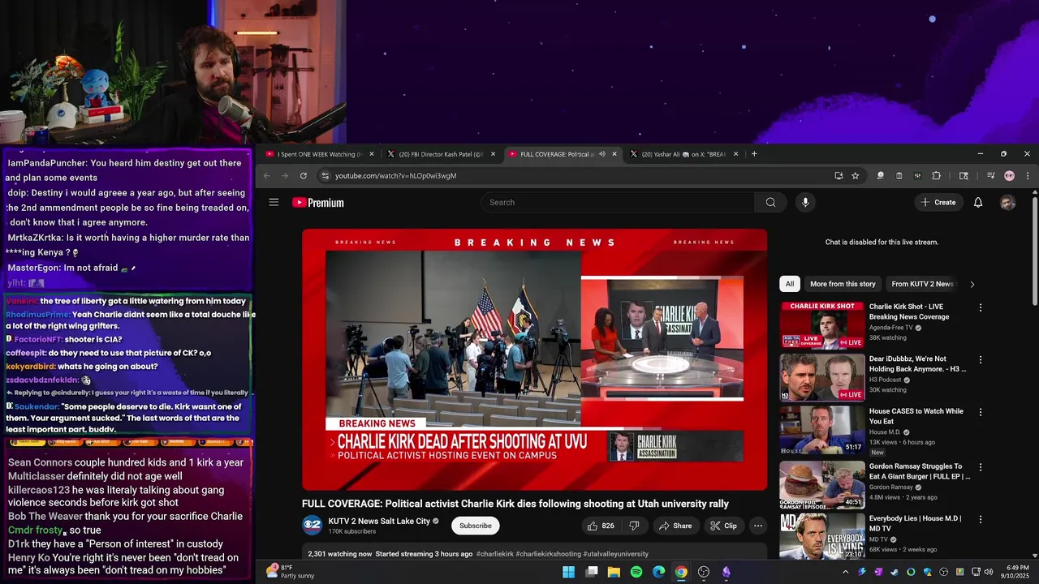
Task: Reload the page in Chrome
Action: (x=304, y=175)
